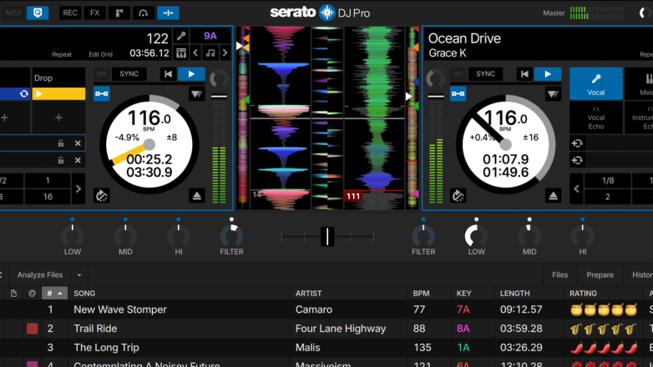The image size is (653, 367).
Task: Click the right deck OFF sync button
Action: [x=458, y=74]
